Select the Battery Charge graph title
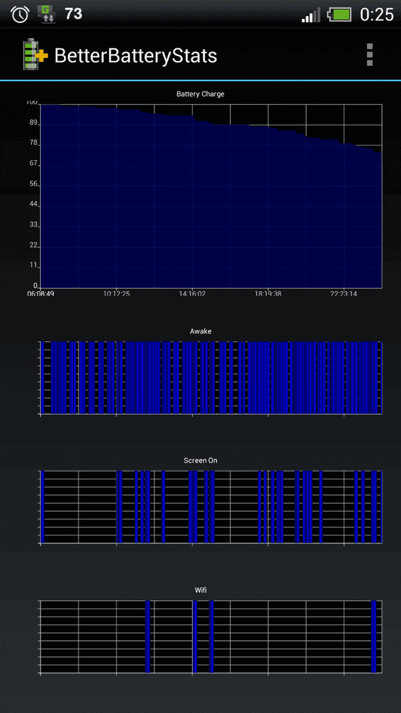Image resolution: width=401 pixels, height=713 pixels. [200, 94]
